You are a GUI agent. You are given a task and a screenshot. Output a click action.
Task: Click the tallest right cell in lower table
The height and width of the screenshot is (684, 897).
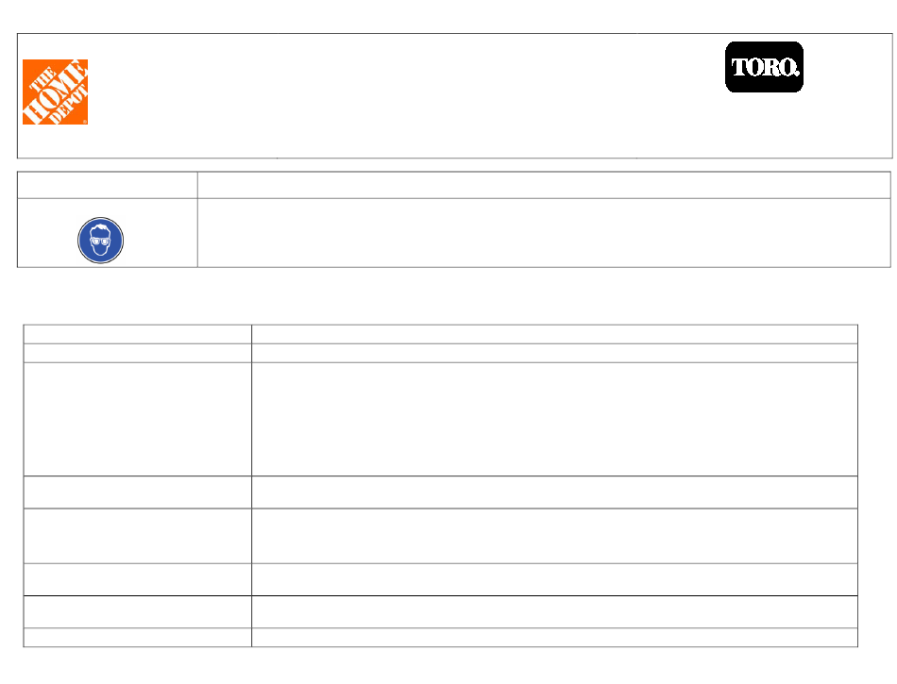click(554, 420)
